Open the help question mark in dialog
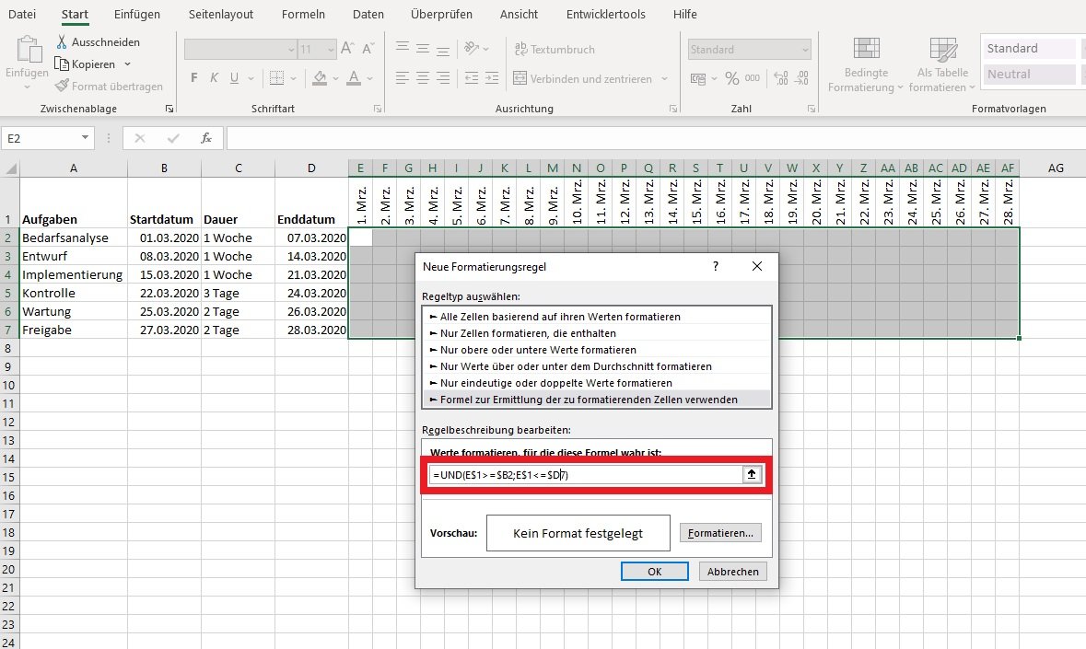This screenshot has width=1086, height=649. (715, 266)
